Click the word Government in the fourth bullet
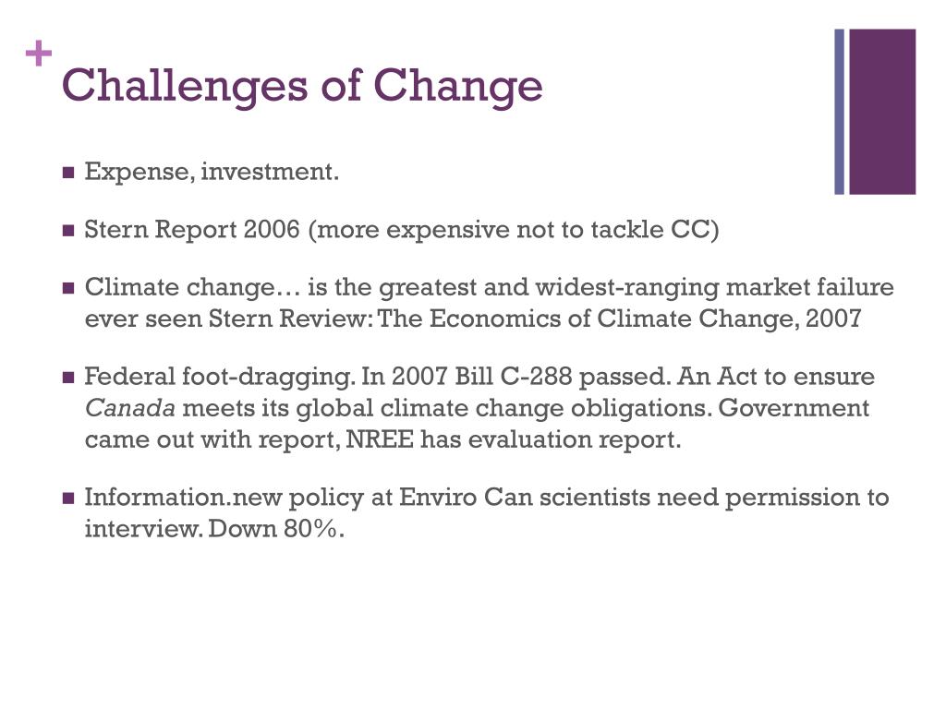Screen dimensions: 946x709 coord(794,408)
